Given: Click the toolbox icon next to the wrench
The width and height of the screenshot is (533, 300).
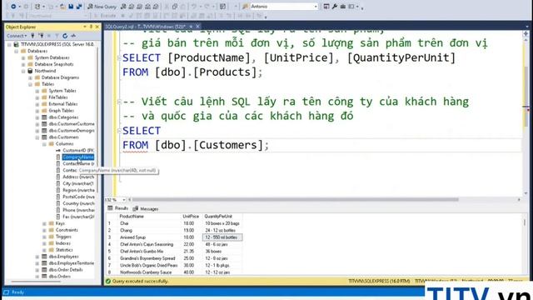Looking at the screenshot, I should click(342, 7).
